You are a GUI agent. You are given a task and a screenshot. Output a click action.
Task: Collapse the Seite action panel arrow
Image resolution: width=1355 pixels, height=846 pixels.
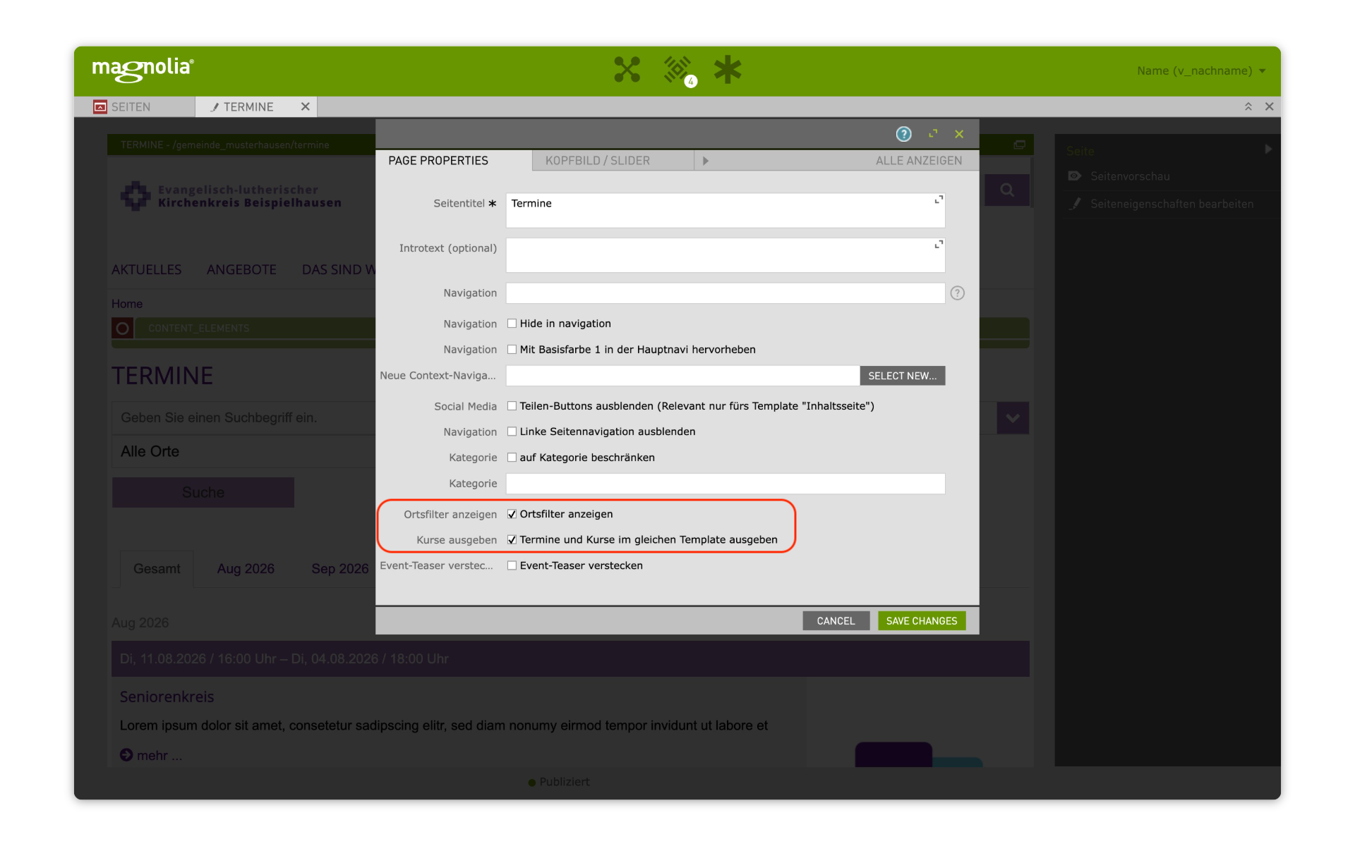click(x=1268, y=149)
